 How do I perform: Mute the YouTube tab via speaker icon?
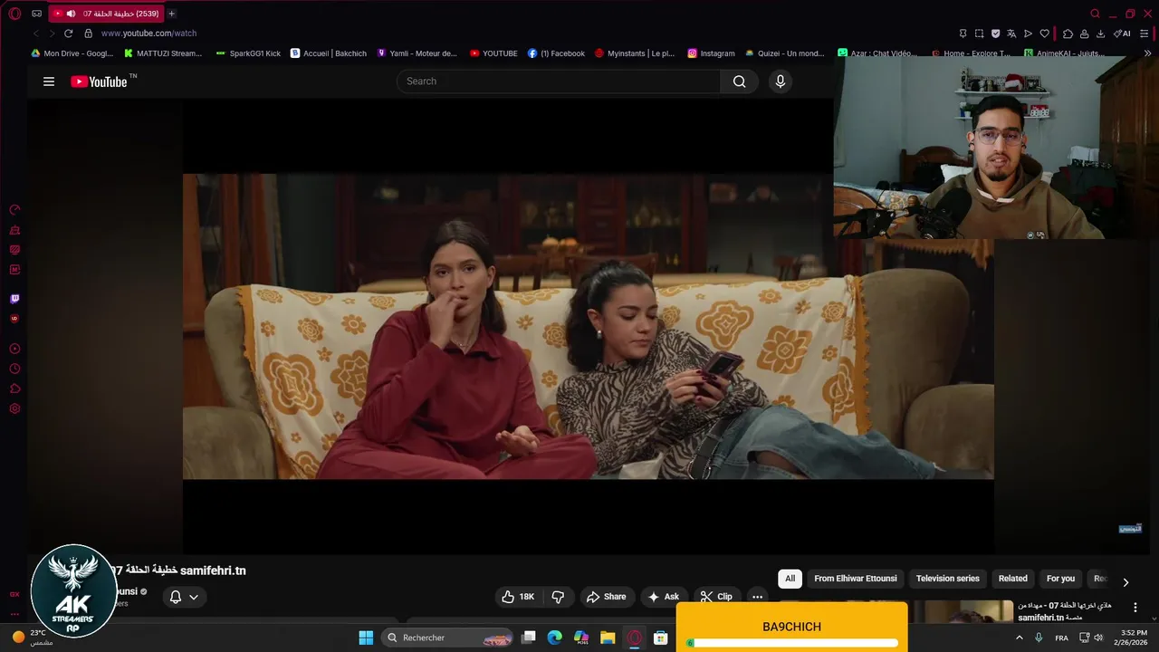click(x=71, y=14)
